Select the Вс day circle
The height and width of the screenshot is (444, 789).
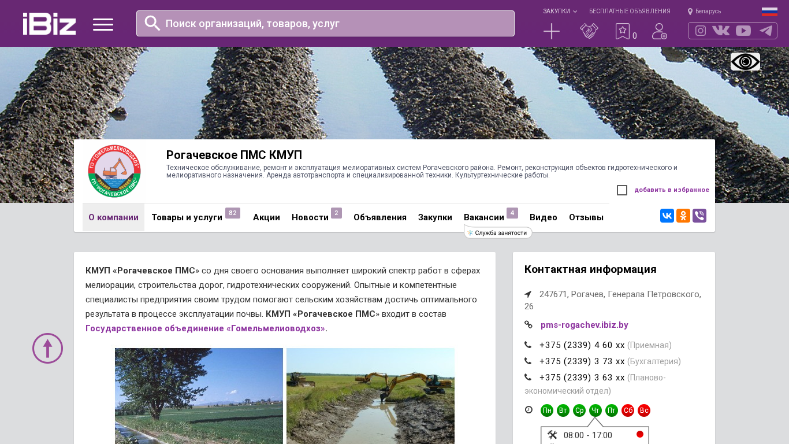coord(644,410)
